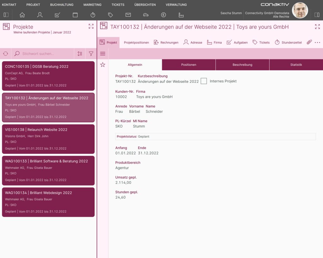323x258 pixels.
Task: Show more tabs via three dots
Action: pos(317,43)
